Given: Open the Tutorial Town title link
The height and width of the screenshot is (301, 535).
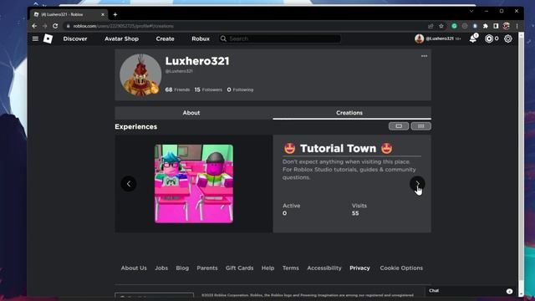Looking at the screenshot, I should click(x=338, y=149).
